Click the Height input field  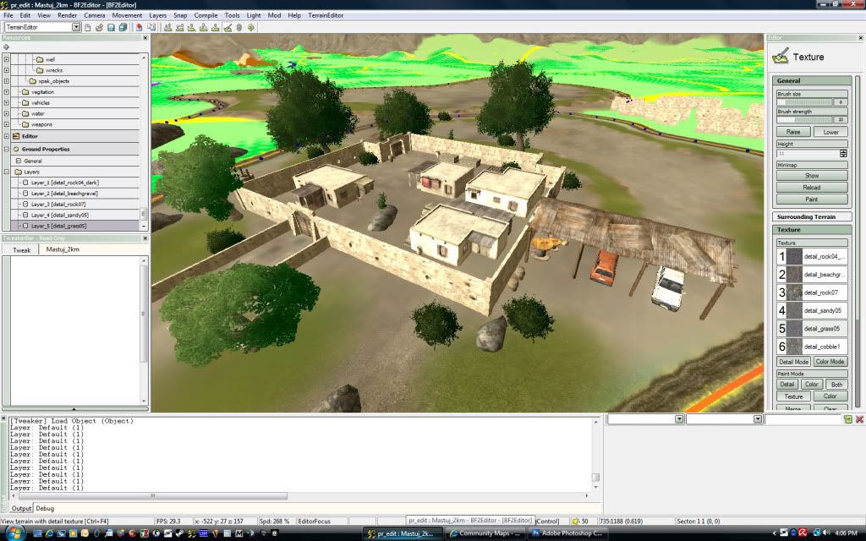tap(807, 154)
